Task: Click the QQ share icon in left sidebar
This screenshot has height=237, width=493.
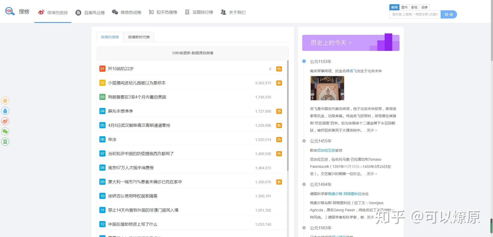Action: pyautogui.click(x=5, y=111)
